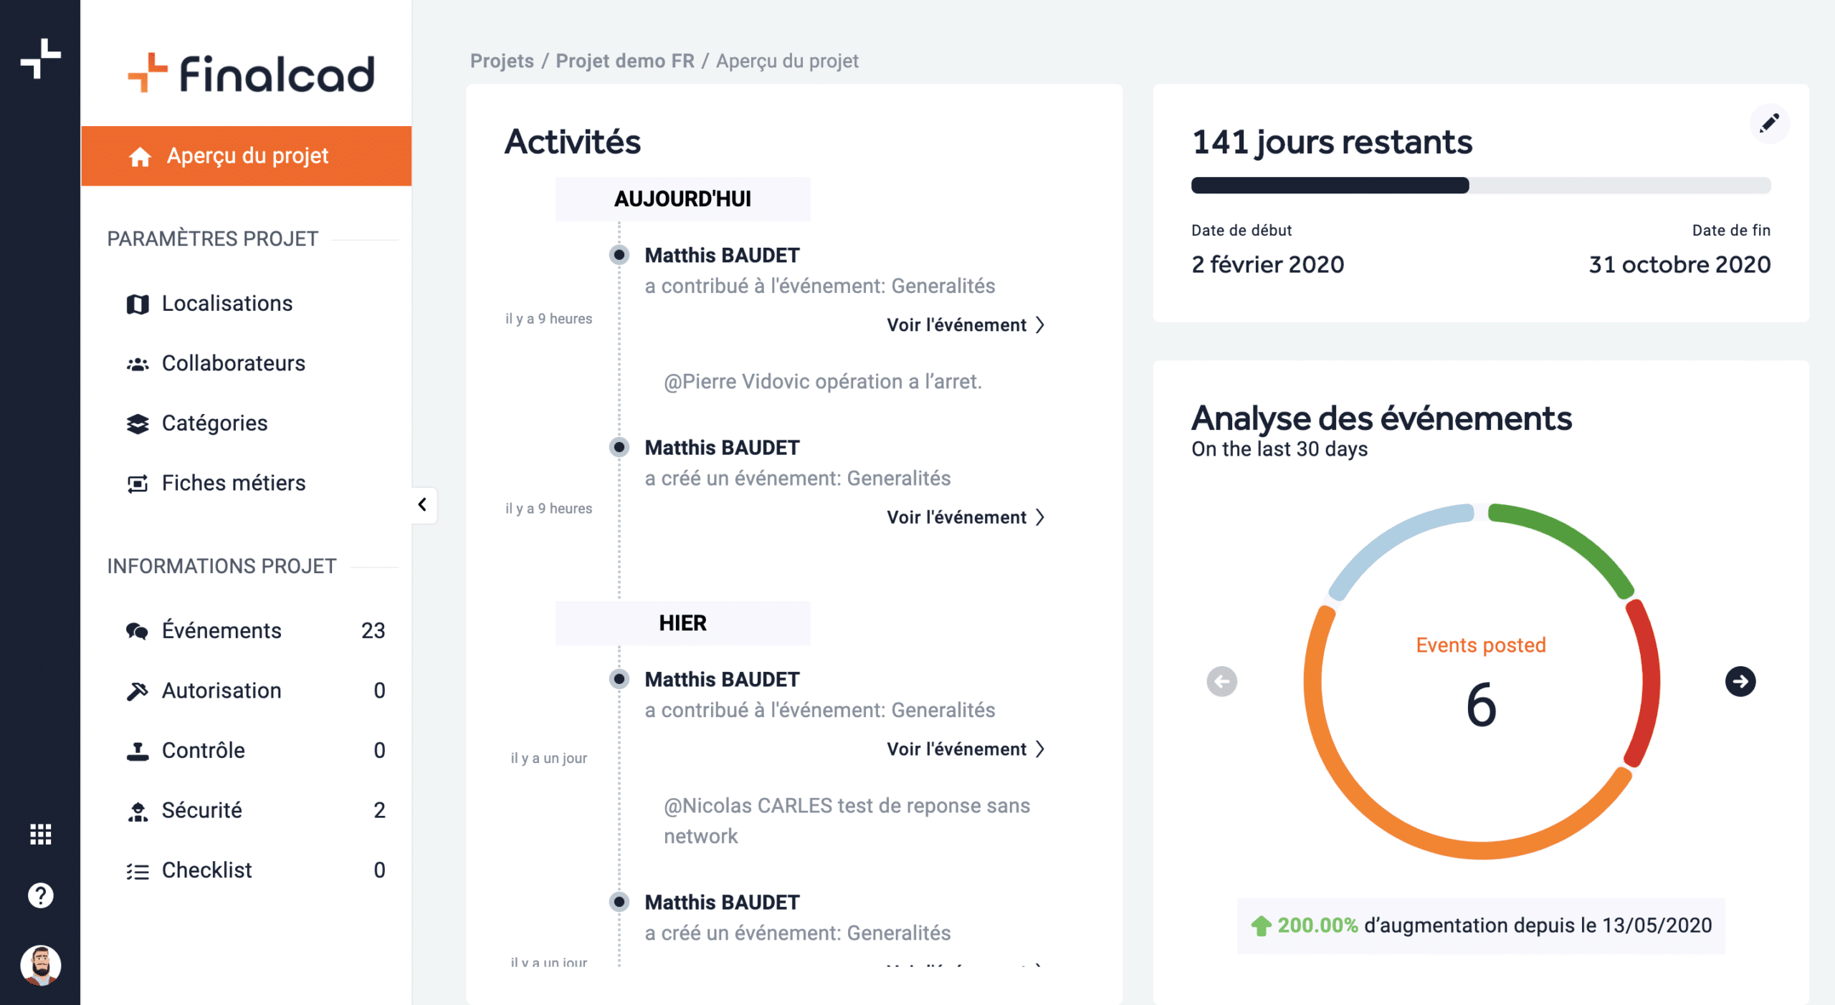This screenshot has height=1005, width=1835.
Task: Open the apps grid icon
Action: pos(41,834)
